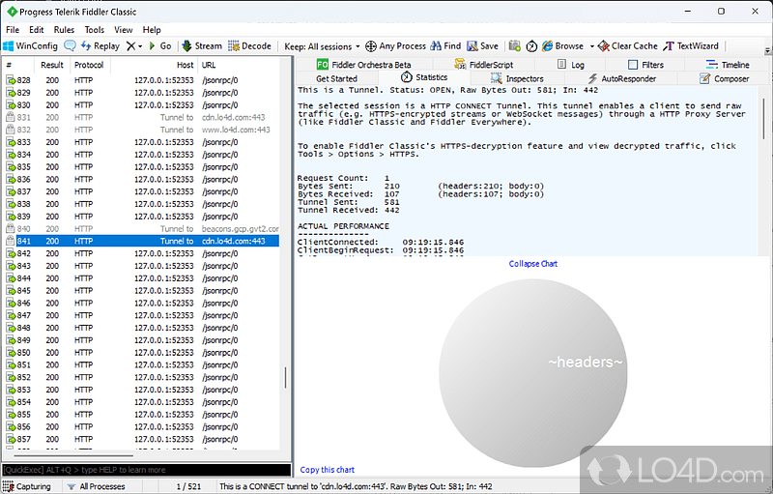Screen dimensions: 773x494
Task: Sort sessions by URL column header
Action: tap(239, 65)
